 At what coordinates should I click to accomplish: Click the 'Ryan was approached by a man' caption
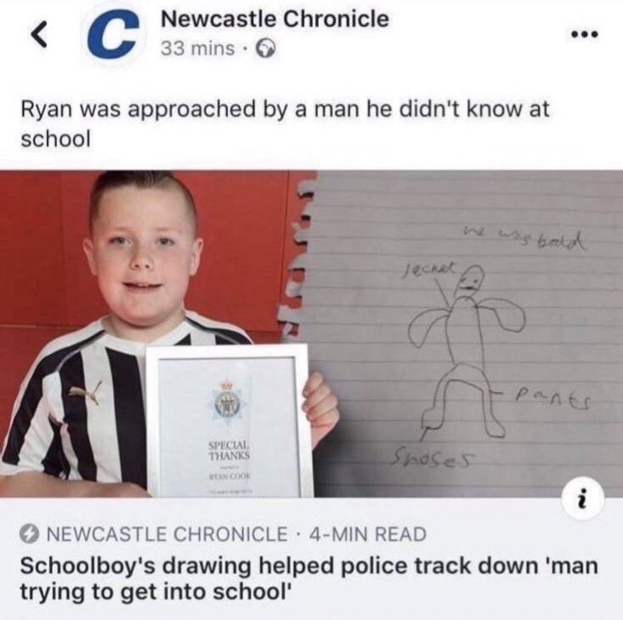(x=285, y=123)
